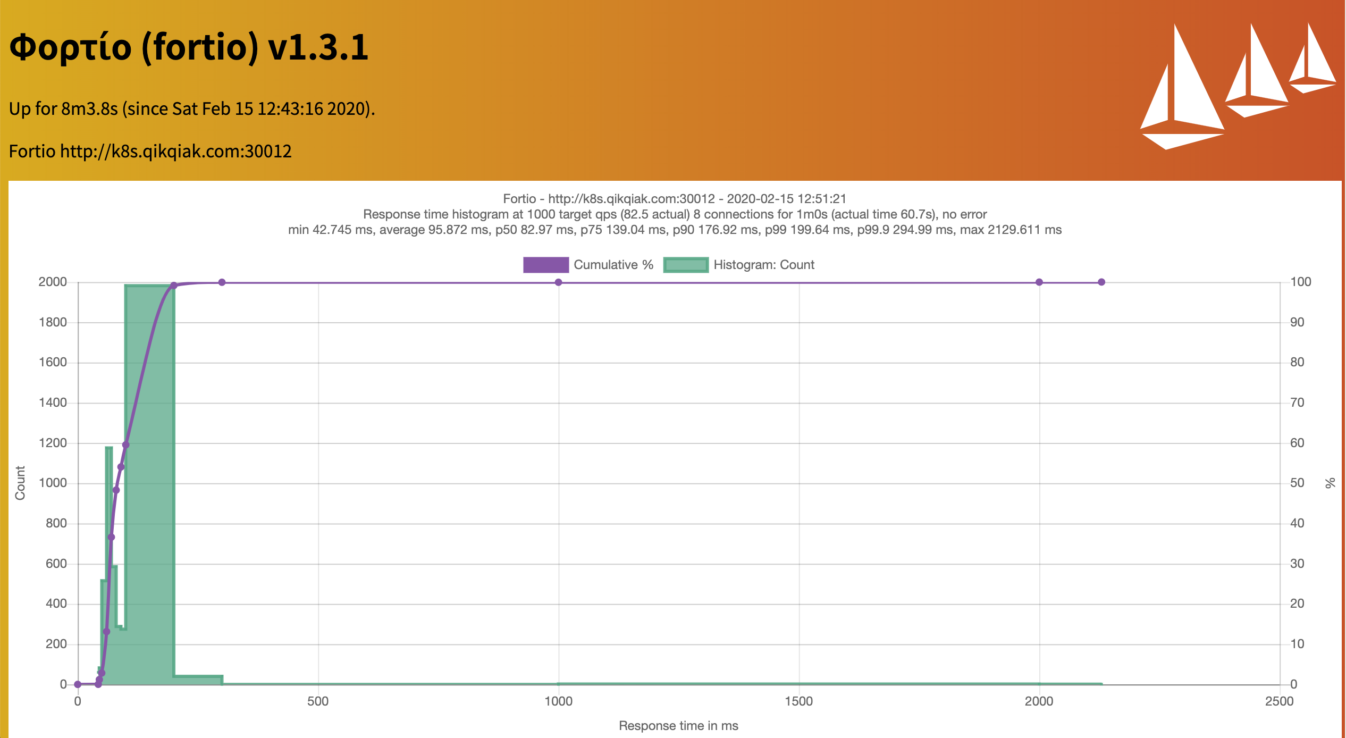Click the right axis tick label 90
Screen dimensions: 1346x738
click(x=1297, y=322)
